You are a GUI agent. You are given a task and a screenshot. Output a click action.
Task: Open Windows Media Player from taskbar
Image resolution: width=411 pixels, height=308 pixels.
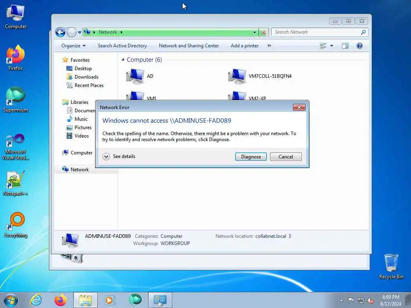(110, 300)
